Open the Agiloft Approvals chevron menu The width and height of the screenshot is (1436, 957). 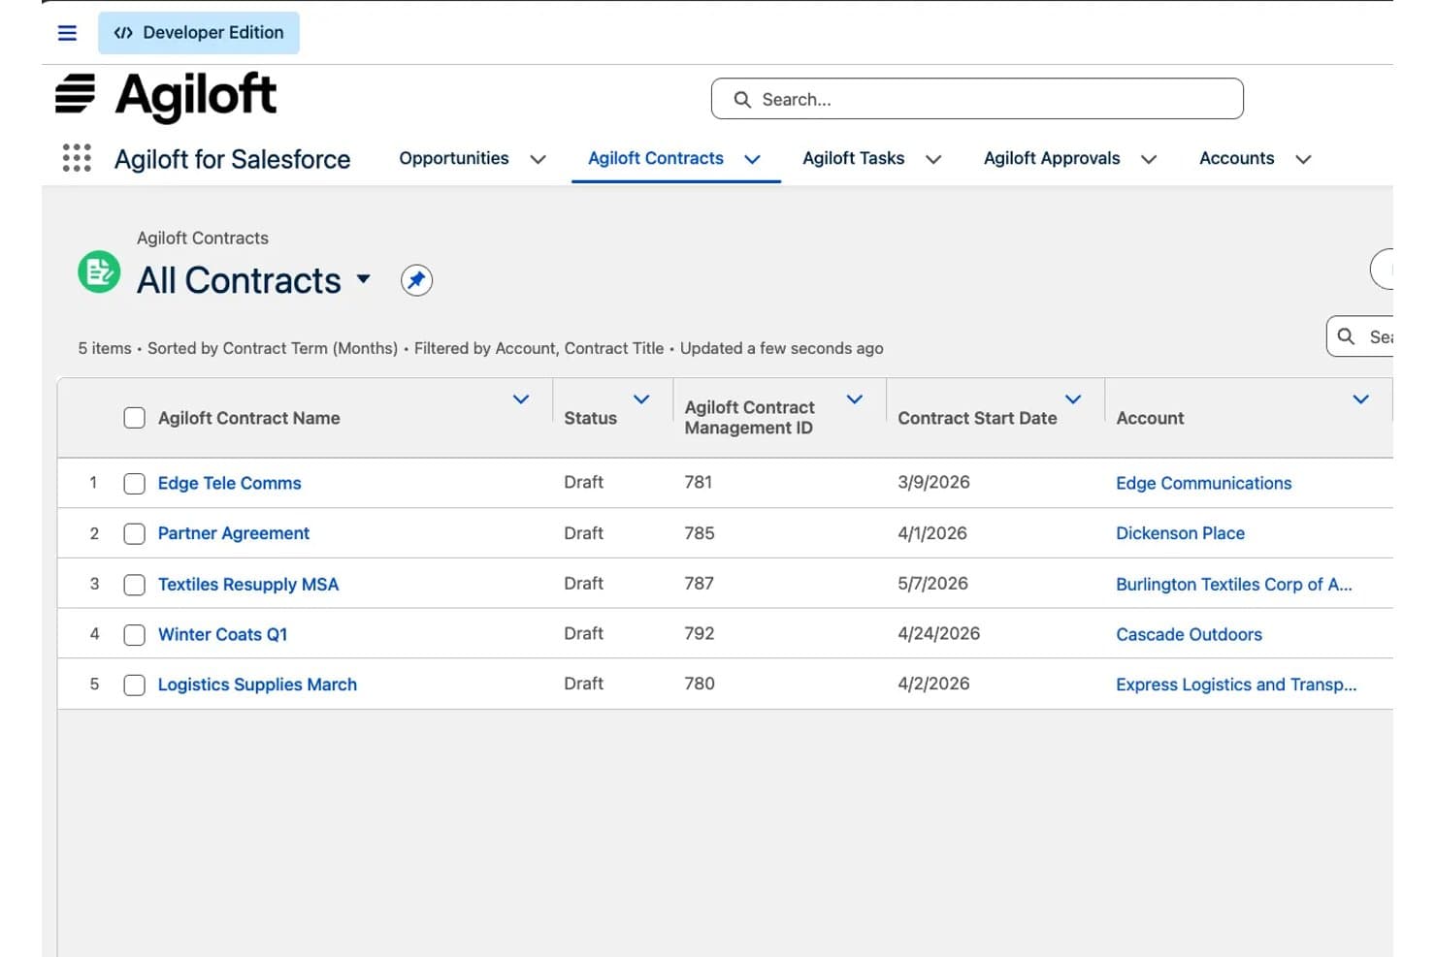[x=1149, y=159]
